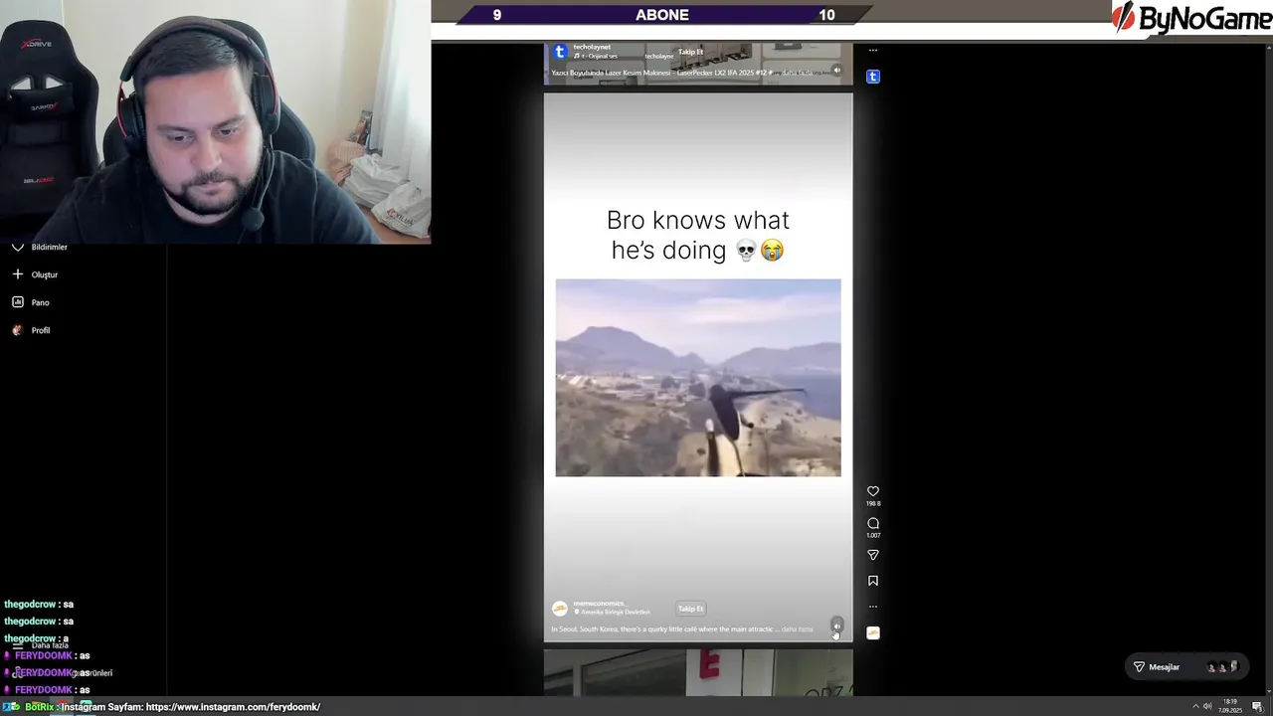
Task: Click the Mesajlar messenger icon
Action: [1140, 667]
